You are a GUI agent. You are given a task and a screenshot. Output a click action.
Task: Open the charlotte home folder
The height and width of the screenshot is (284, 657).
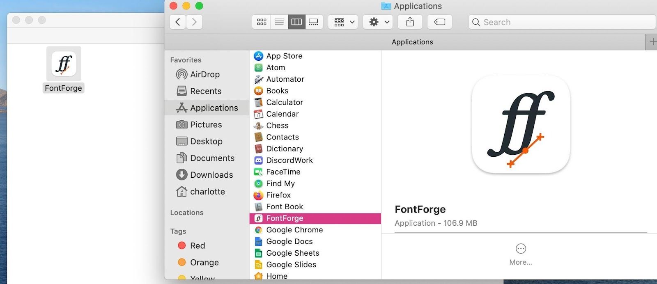tap(207, 192)
